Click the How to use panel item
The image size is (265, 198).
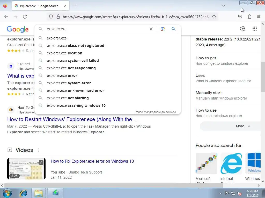pos(228,113)
